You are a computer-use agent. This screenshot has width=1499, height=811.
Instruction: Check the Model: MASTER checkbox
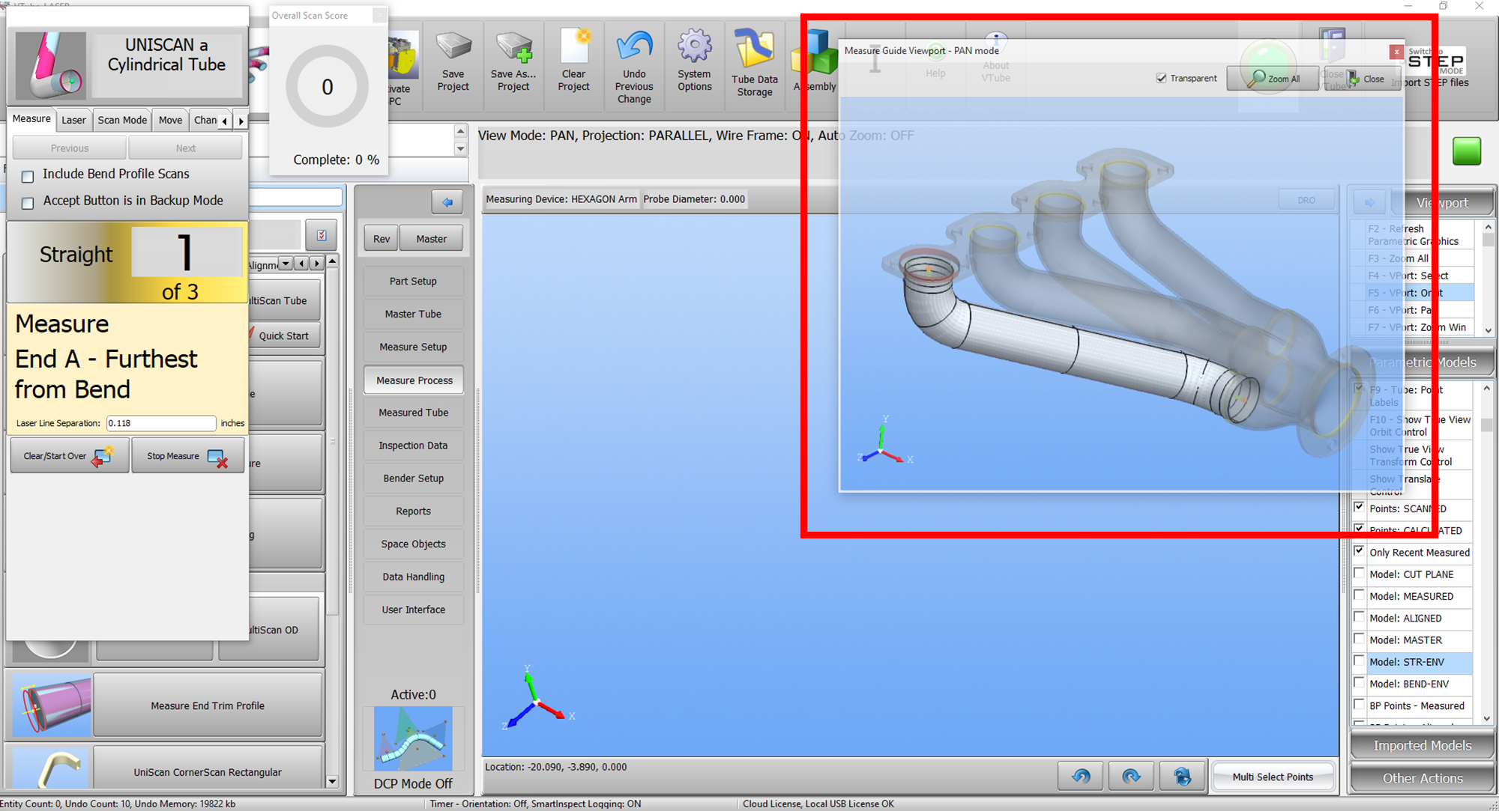(1359, 640)
